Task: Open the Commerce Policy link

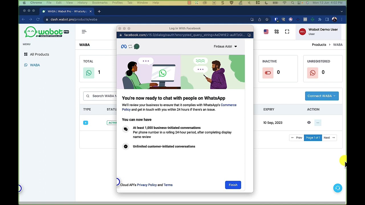Action: [180, 107]
